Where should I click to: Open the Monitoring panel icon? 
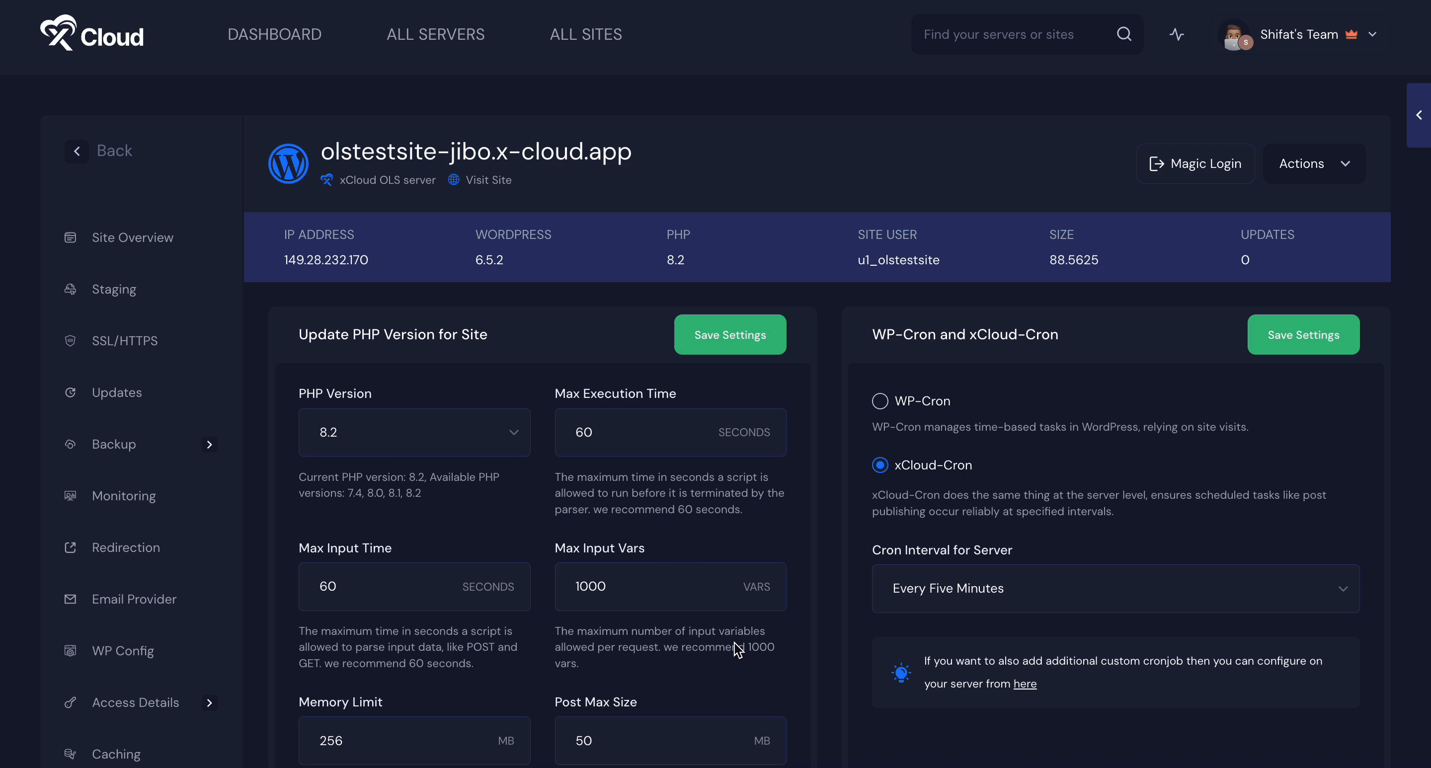pyautogui.click(x=71, y=495)
